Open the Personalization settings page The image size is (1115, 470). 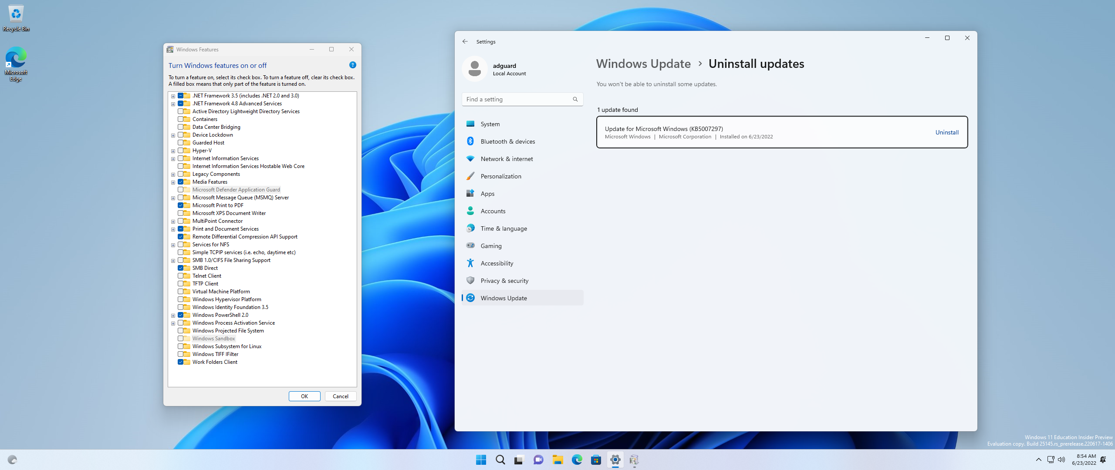(522, 176)
